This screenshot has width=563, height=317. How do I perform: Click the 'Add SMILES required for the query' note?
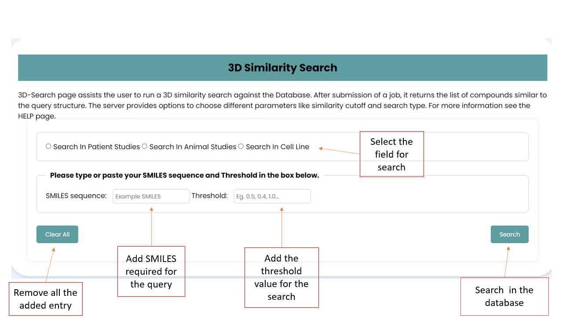pyautogui.click(x=151, y=271)
